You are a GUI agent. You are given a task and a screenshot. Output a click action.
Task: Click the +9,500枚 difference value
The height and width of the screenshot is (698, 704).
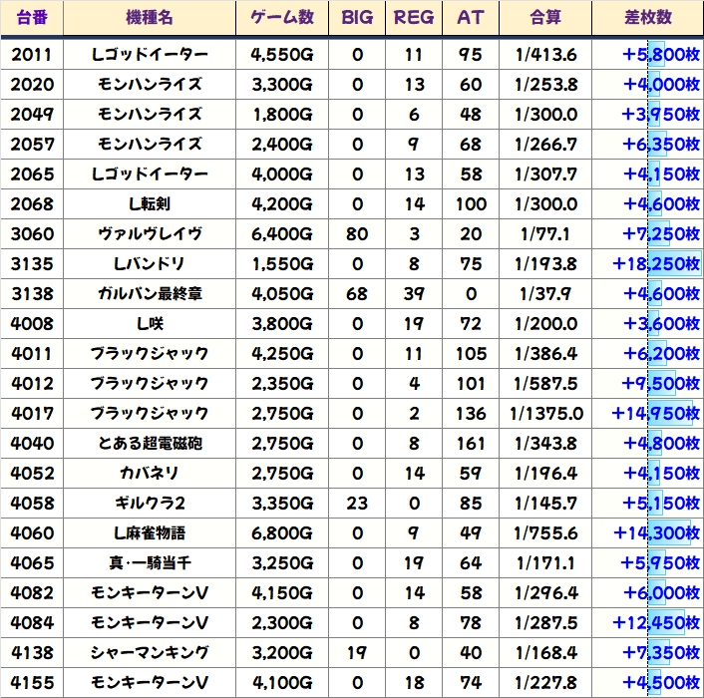pyautogui.click(x=660, y=383)
